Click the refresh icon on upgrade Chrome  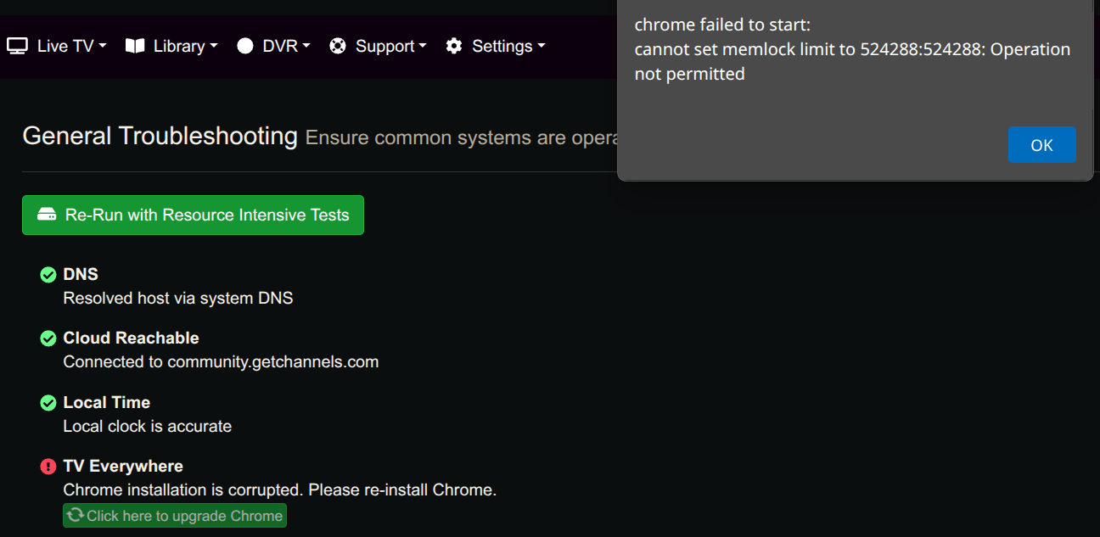click(76, 515)
